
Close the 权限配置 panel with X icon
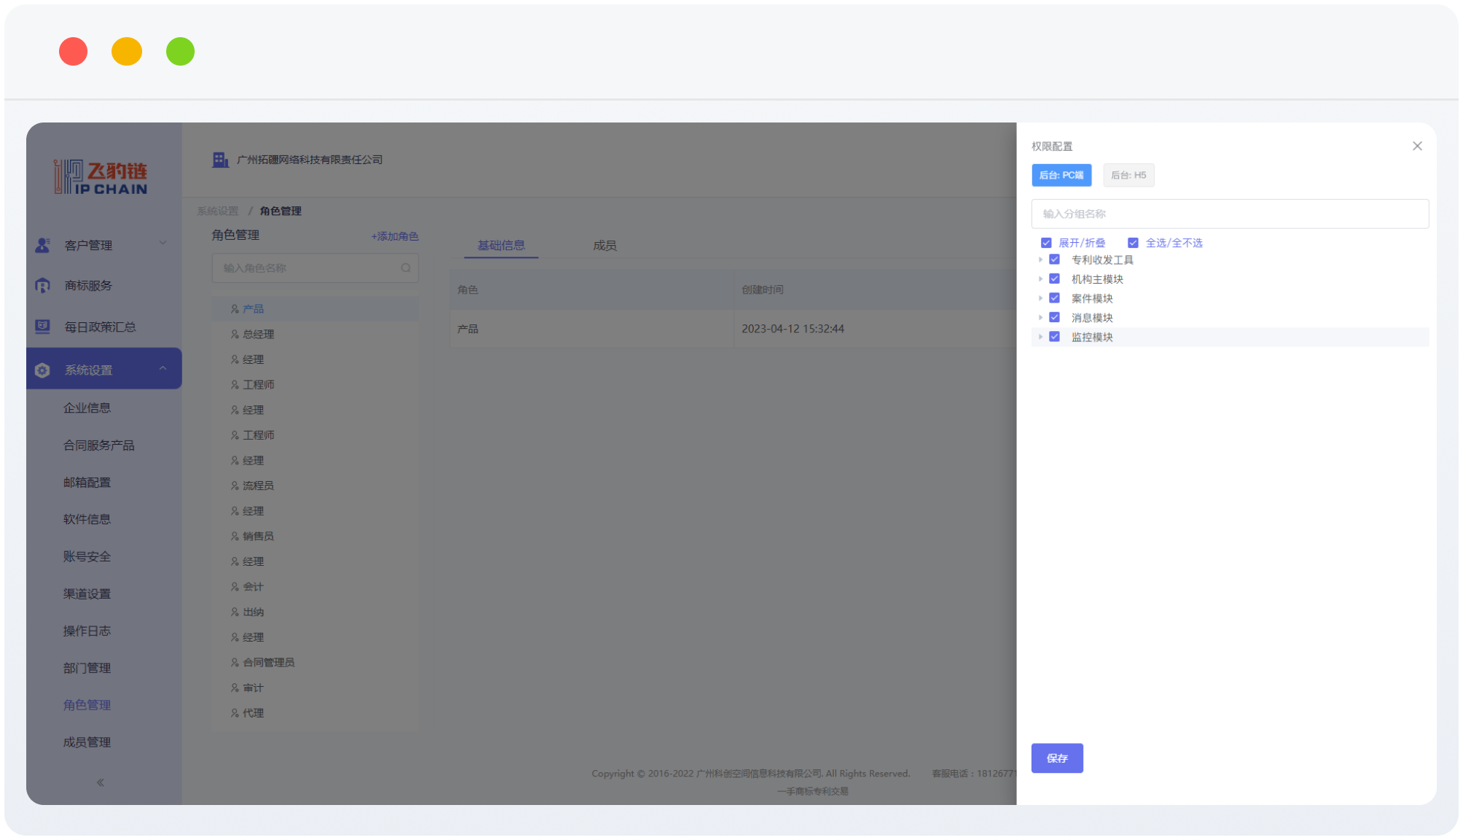pos(1417,147)
